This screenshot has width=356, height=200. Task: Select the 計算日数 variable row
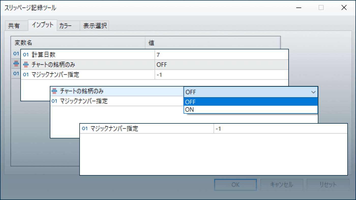[x=154, y=54]
